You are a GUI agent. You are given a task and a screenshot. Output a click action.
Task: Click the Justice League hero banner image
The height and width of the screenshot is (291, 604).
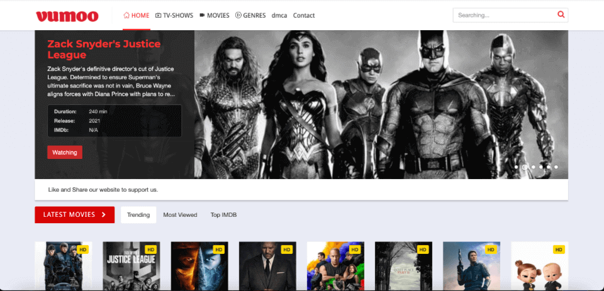click(381, 105)
